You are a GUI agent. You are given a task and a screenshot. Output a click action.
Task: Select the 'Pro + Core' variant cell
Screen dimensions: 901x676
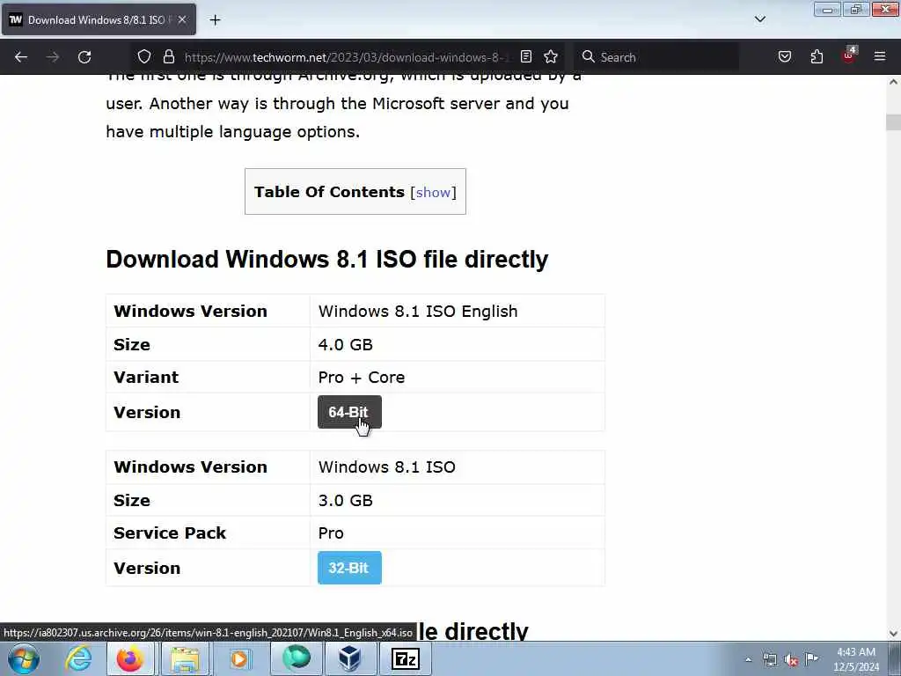pyautogui.click(x=457, y=377)
